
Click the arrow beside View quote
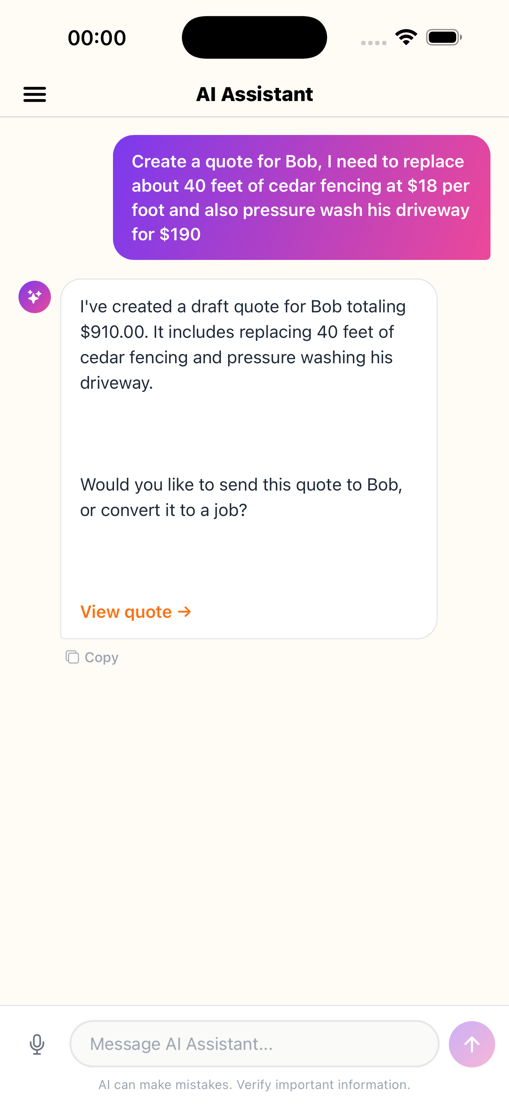(x=185, y=611)
